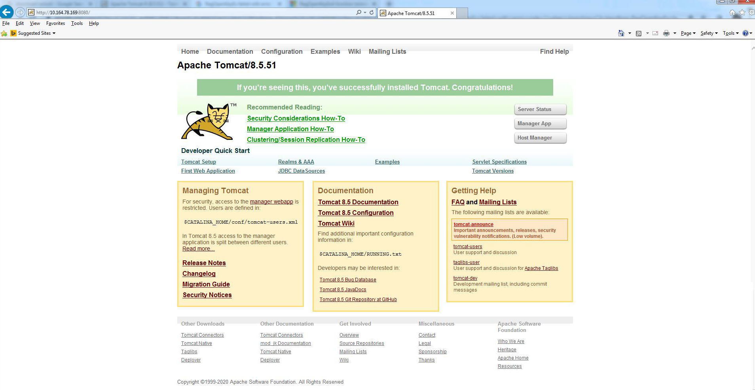Open the Tomcat Setup link
Screen dimensions: 755x390
[x=199, y=162]
